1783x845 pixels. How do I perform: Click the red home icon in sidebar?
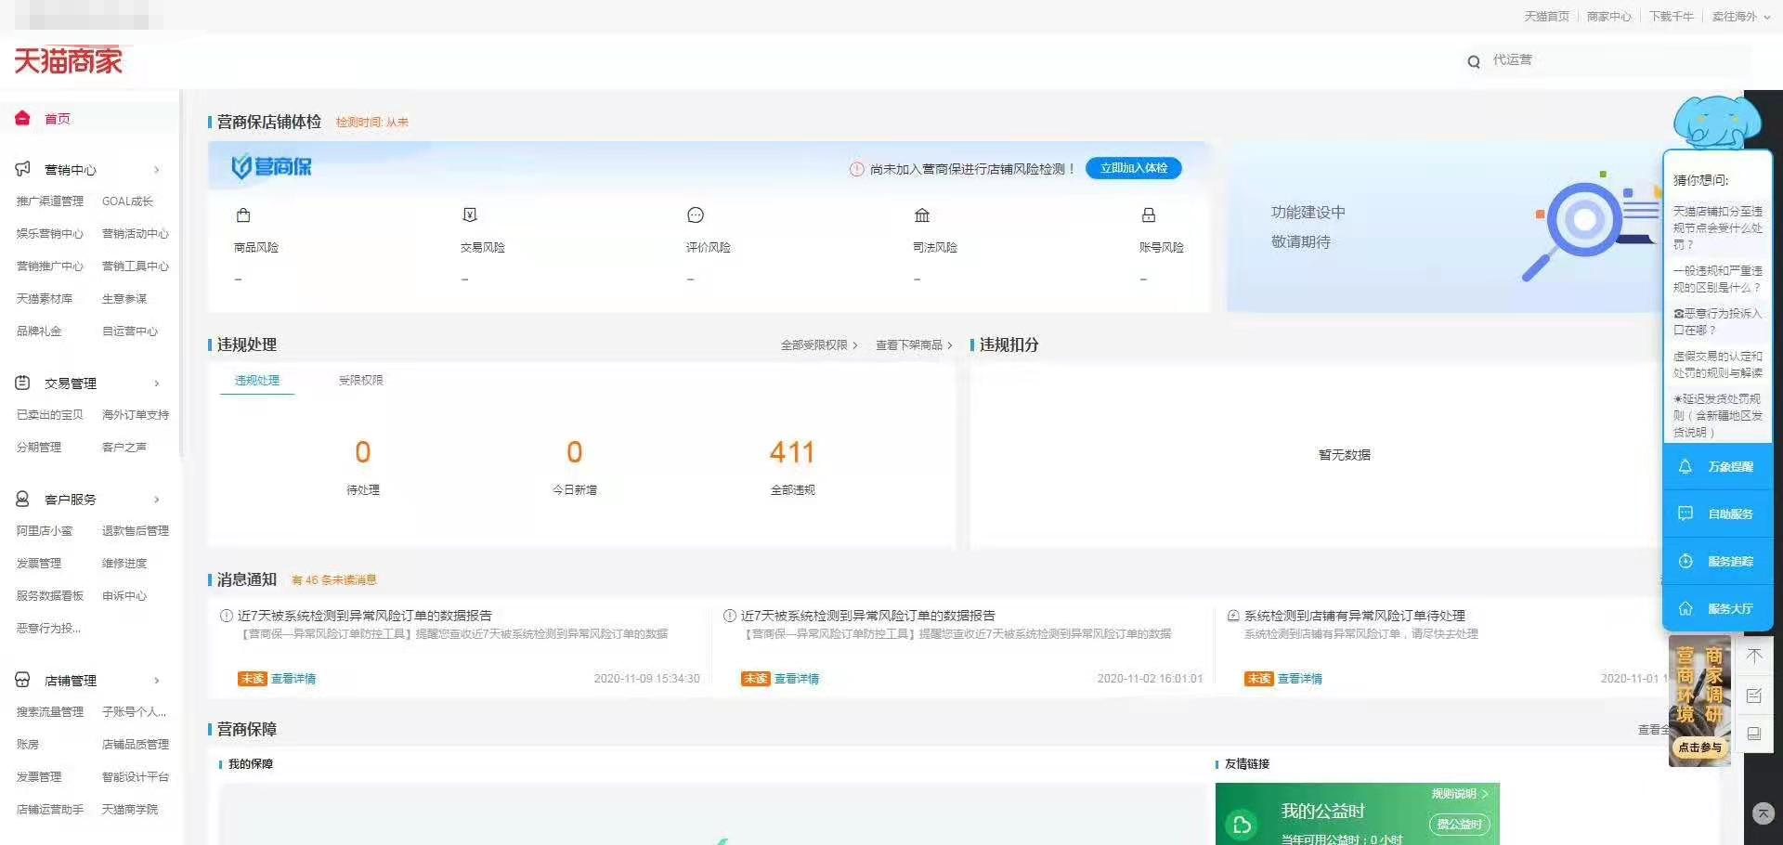(22, 118)
